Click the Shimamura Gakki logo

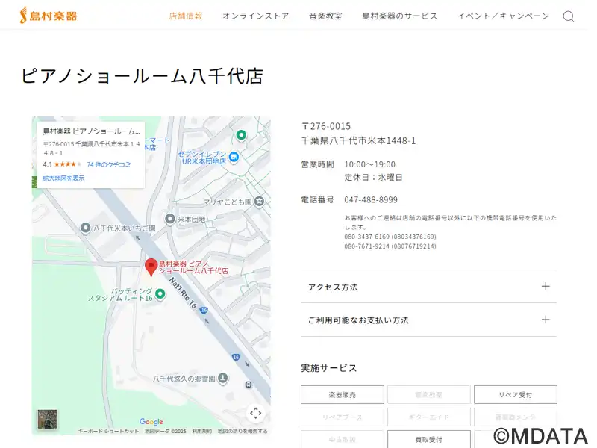[x=48, y=15]
